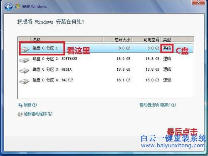Image resolution: width=208 pixels, height=156 pixels.
Task: Click the 系统 type of partition 1
Action: pyautogui.click(x=167, y=48)
